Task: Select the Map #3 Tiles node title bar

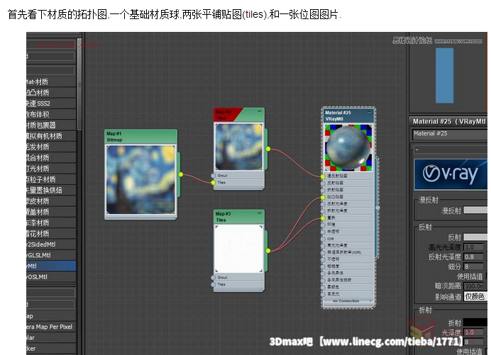Action: click(x=239, y=216)
